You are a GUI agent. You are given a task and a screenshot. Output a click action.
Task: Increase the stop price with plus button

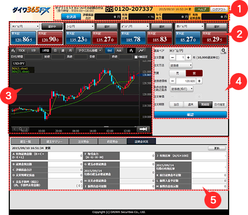pos(199,81)
